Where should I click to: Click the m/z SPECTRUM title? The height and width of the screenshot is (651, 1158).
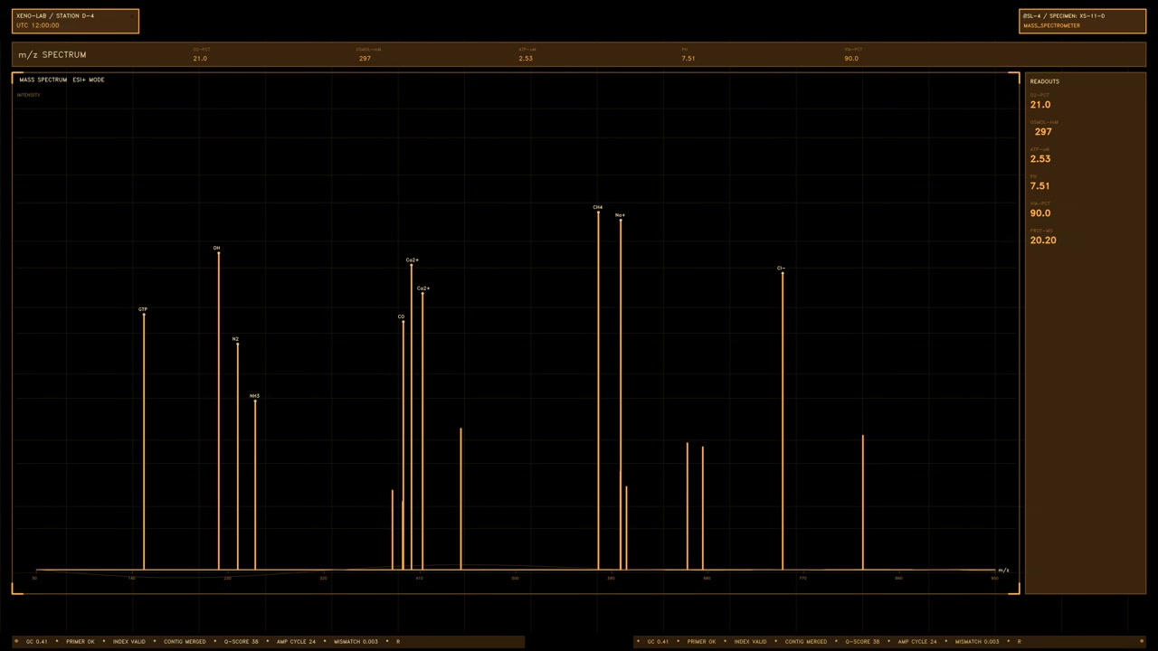[x=52, y=54]
